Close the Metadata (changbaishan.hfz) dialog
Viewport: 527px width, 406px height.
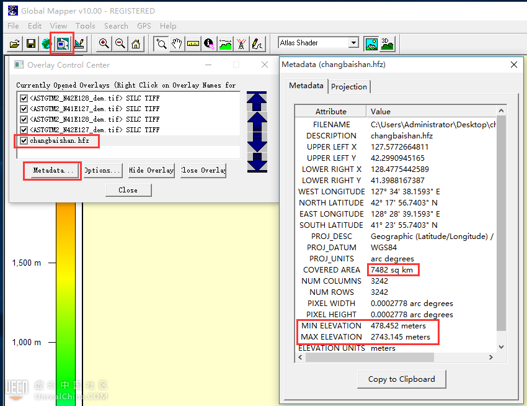[513, 65]
